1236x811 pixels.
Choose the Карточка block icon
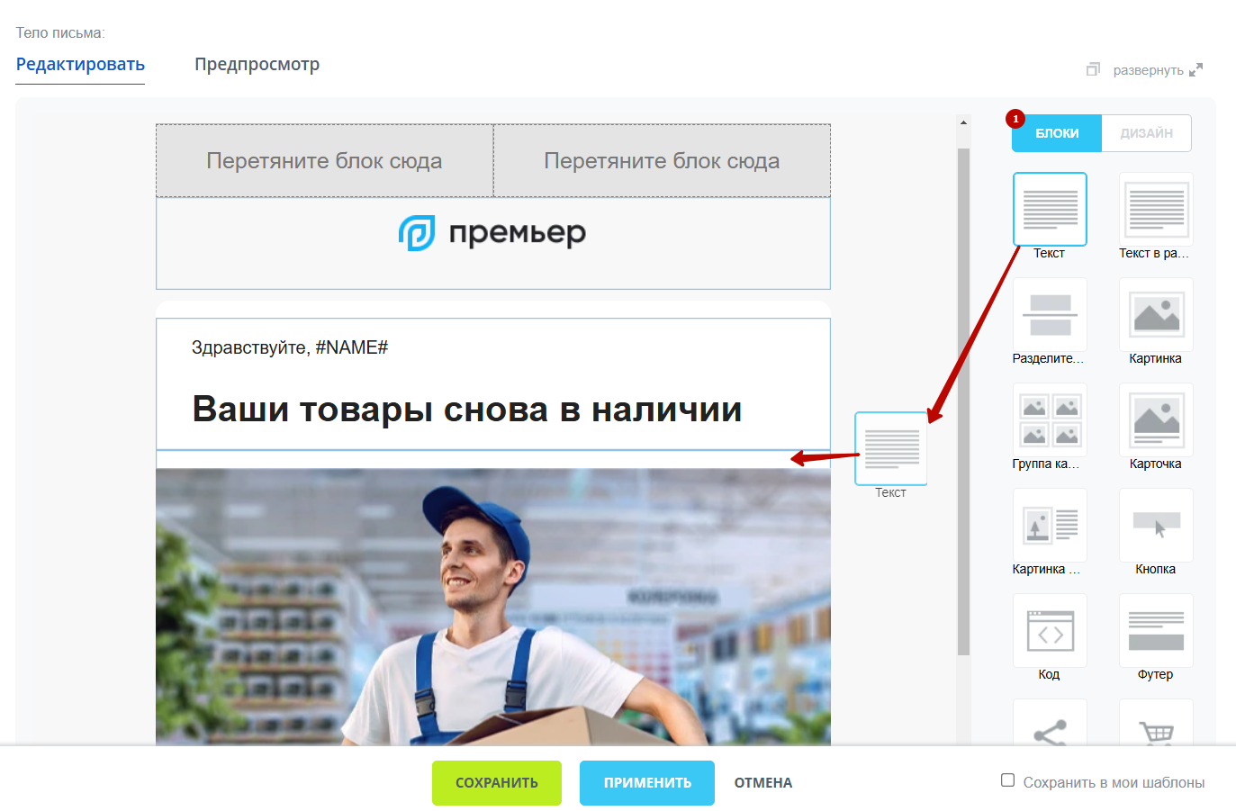[1156, 419]
